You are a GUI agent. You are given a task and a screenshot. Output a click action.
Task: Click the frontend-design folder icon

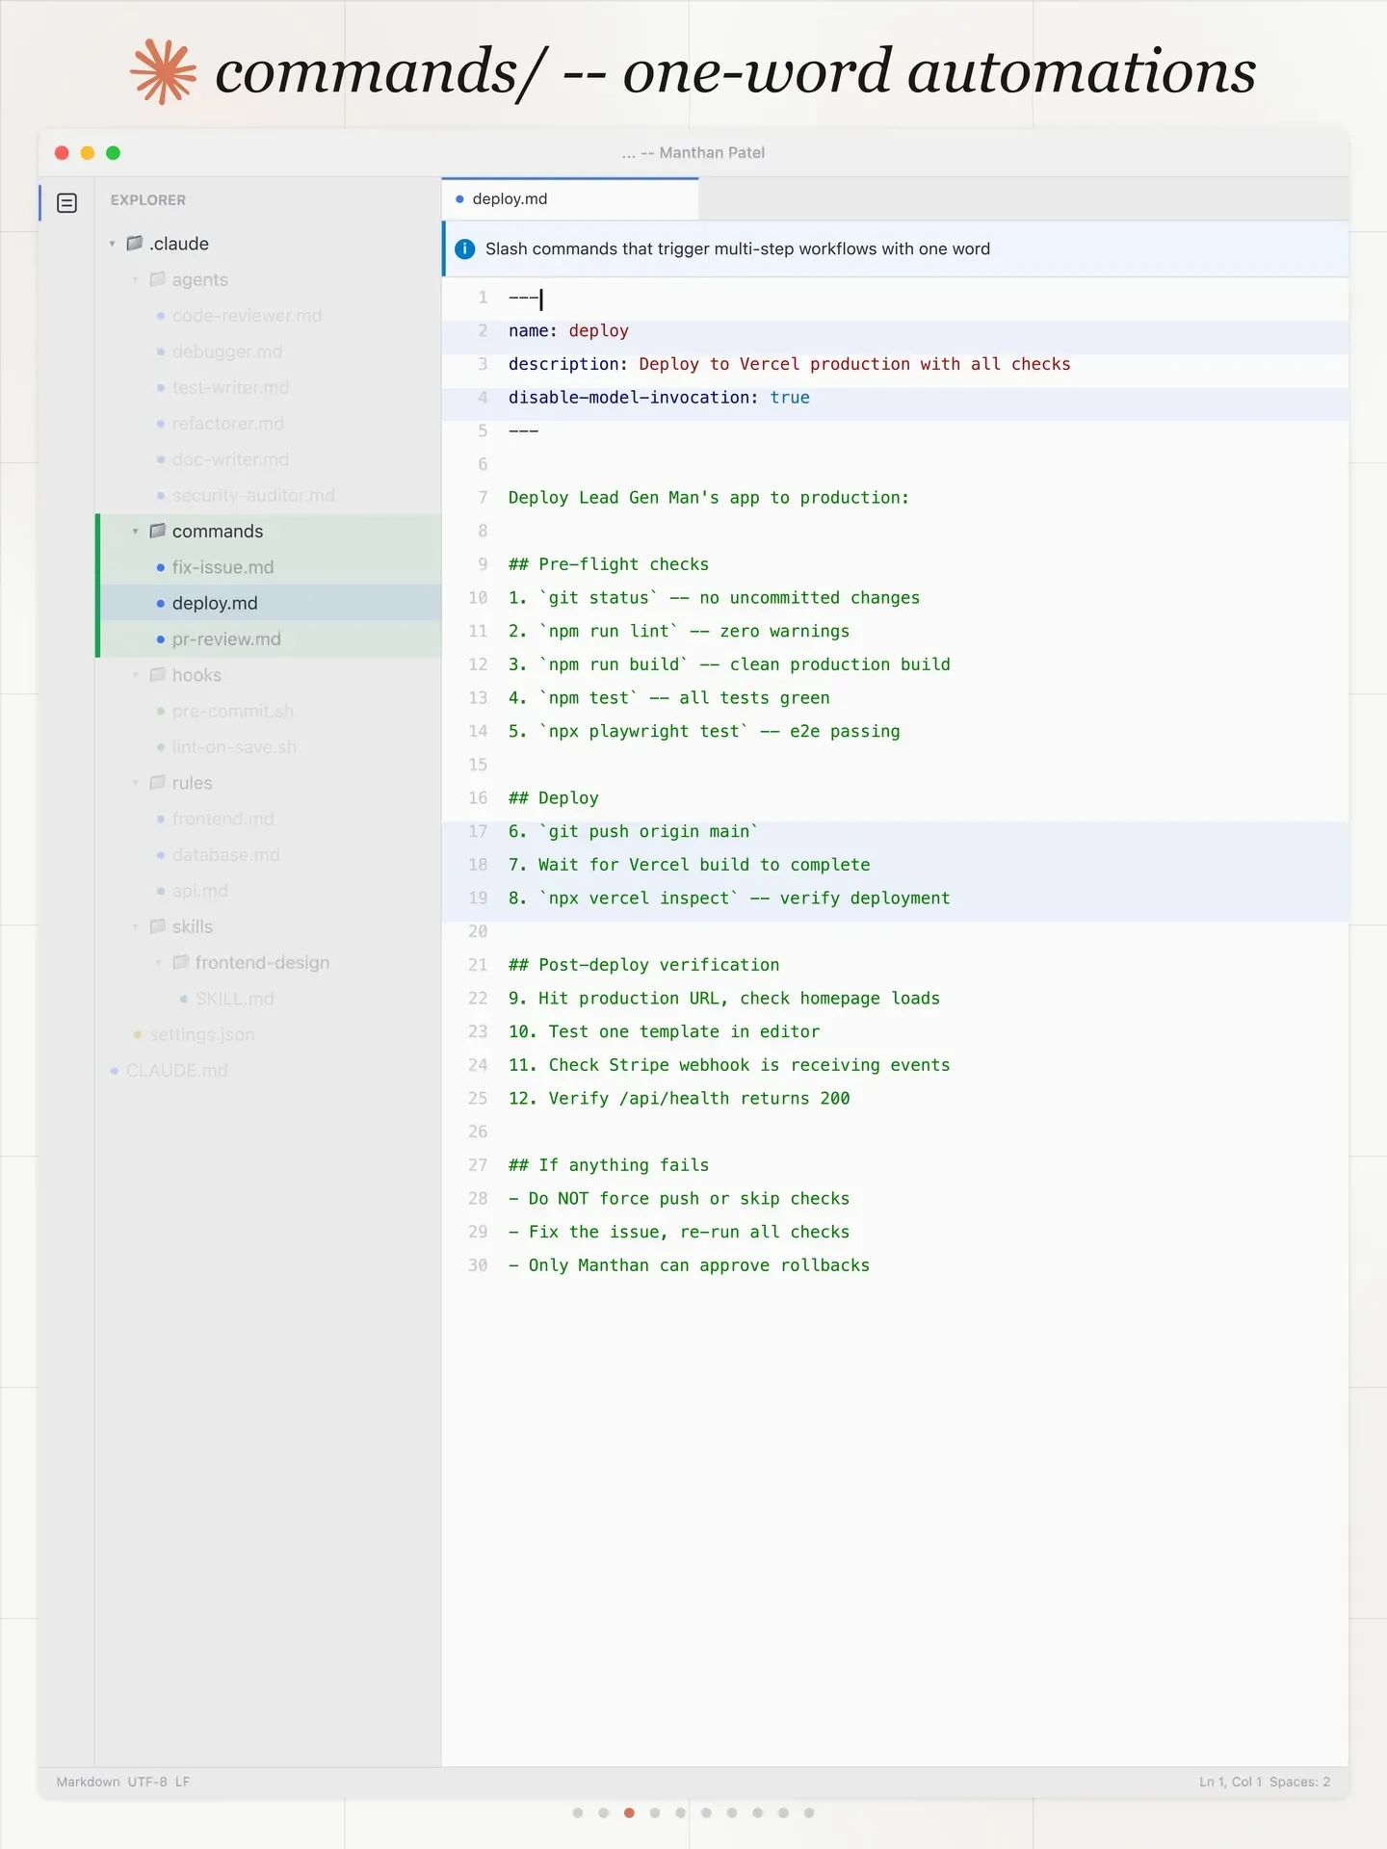tap(181, 962)
